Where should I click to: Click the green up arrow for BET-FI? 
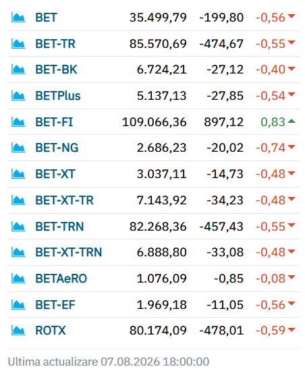[x=292, y=121]
